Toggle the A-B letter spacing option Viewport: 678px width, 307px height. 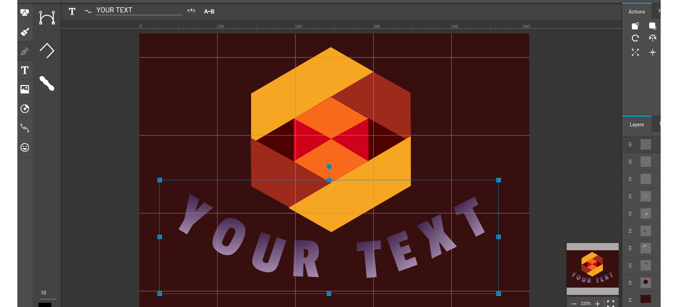(x=209, y=11)
